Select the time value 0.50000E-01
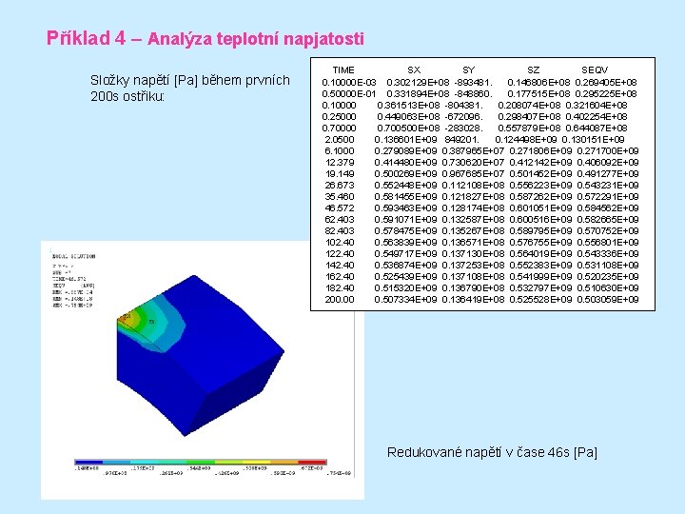685x514 pixels. [348, 93]
